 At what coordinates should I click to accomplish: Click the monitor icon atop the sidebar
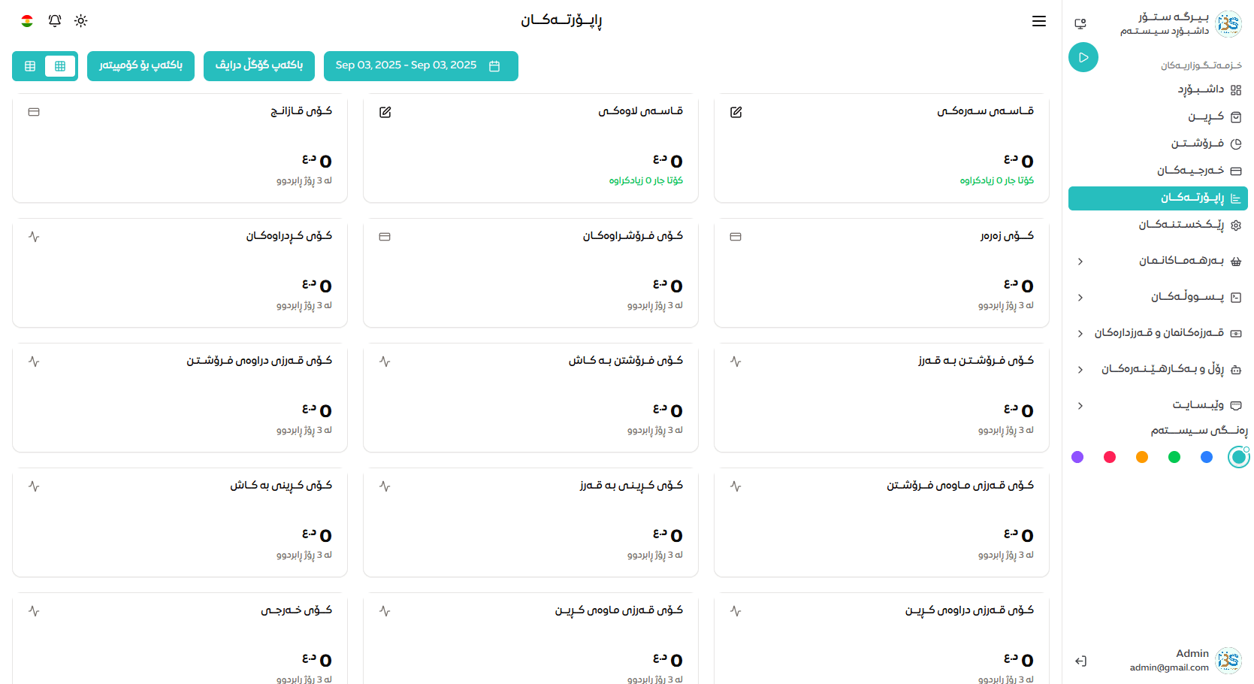click(x=1080, y=24)
